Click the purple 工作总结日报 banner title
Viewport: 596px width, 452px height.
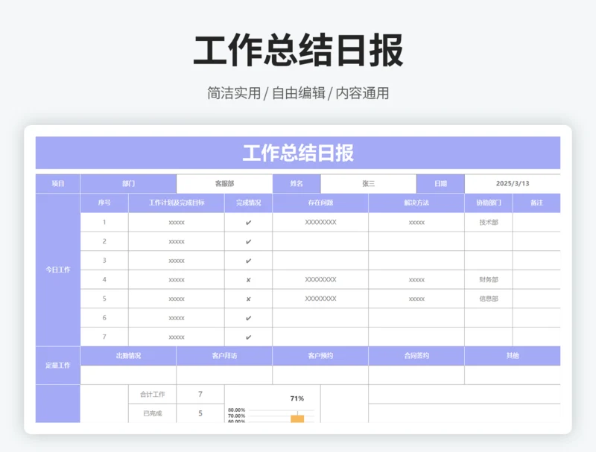coord(298,153)
